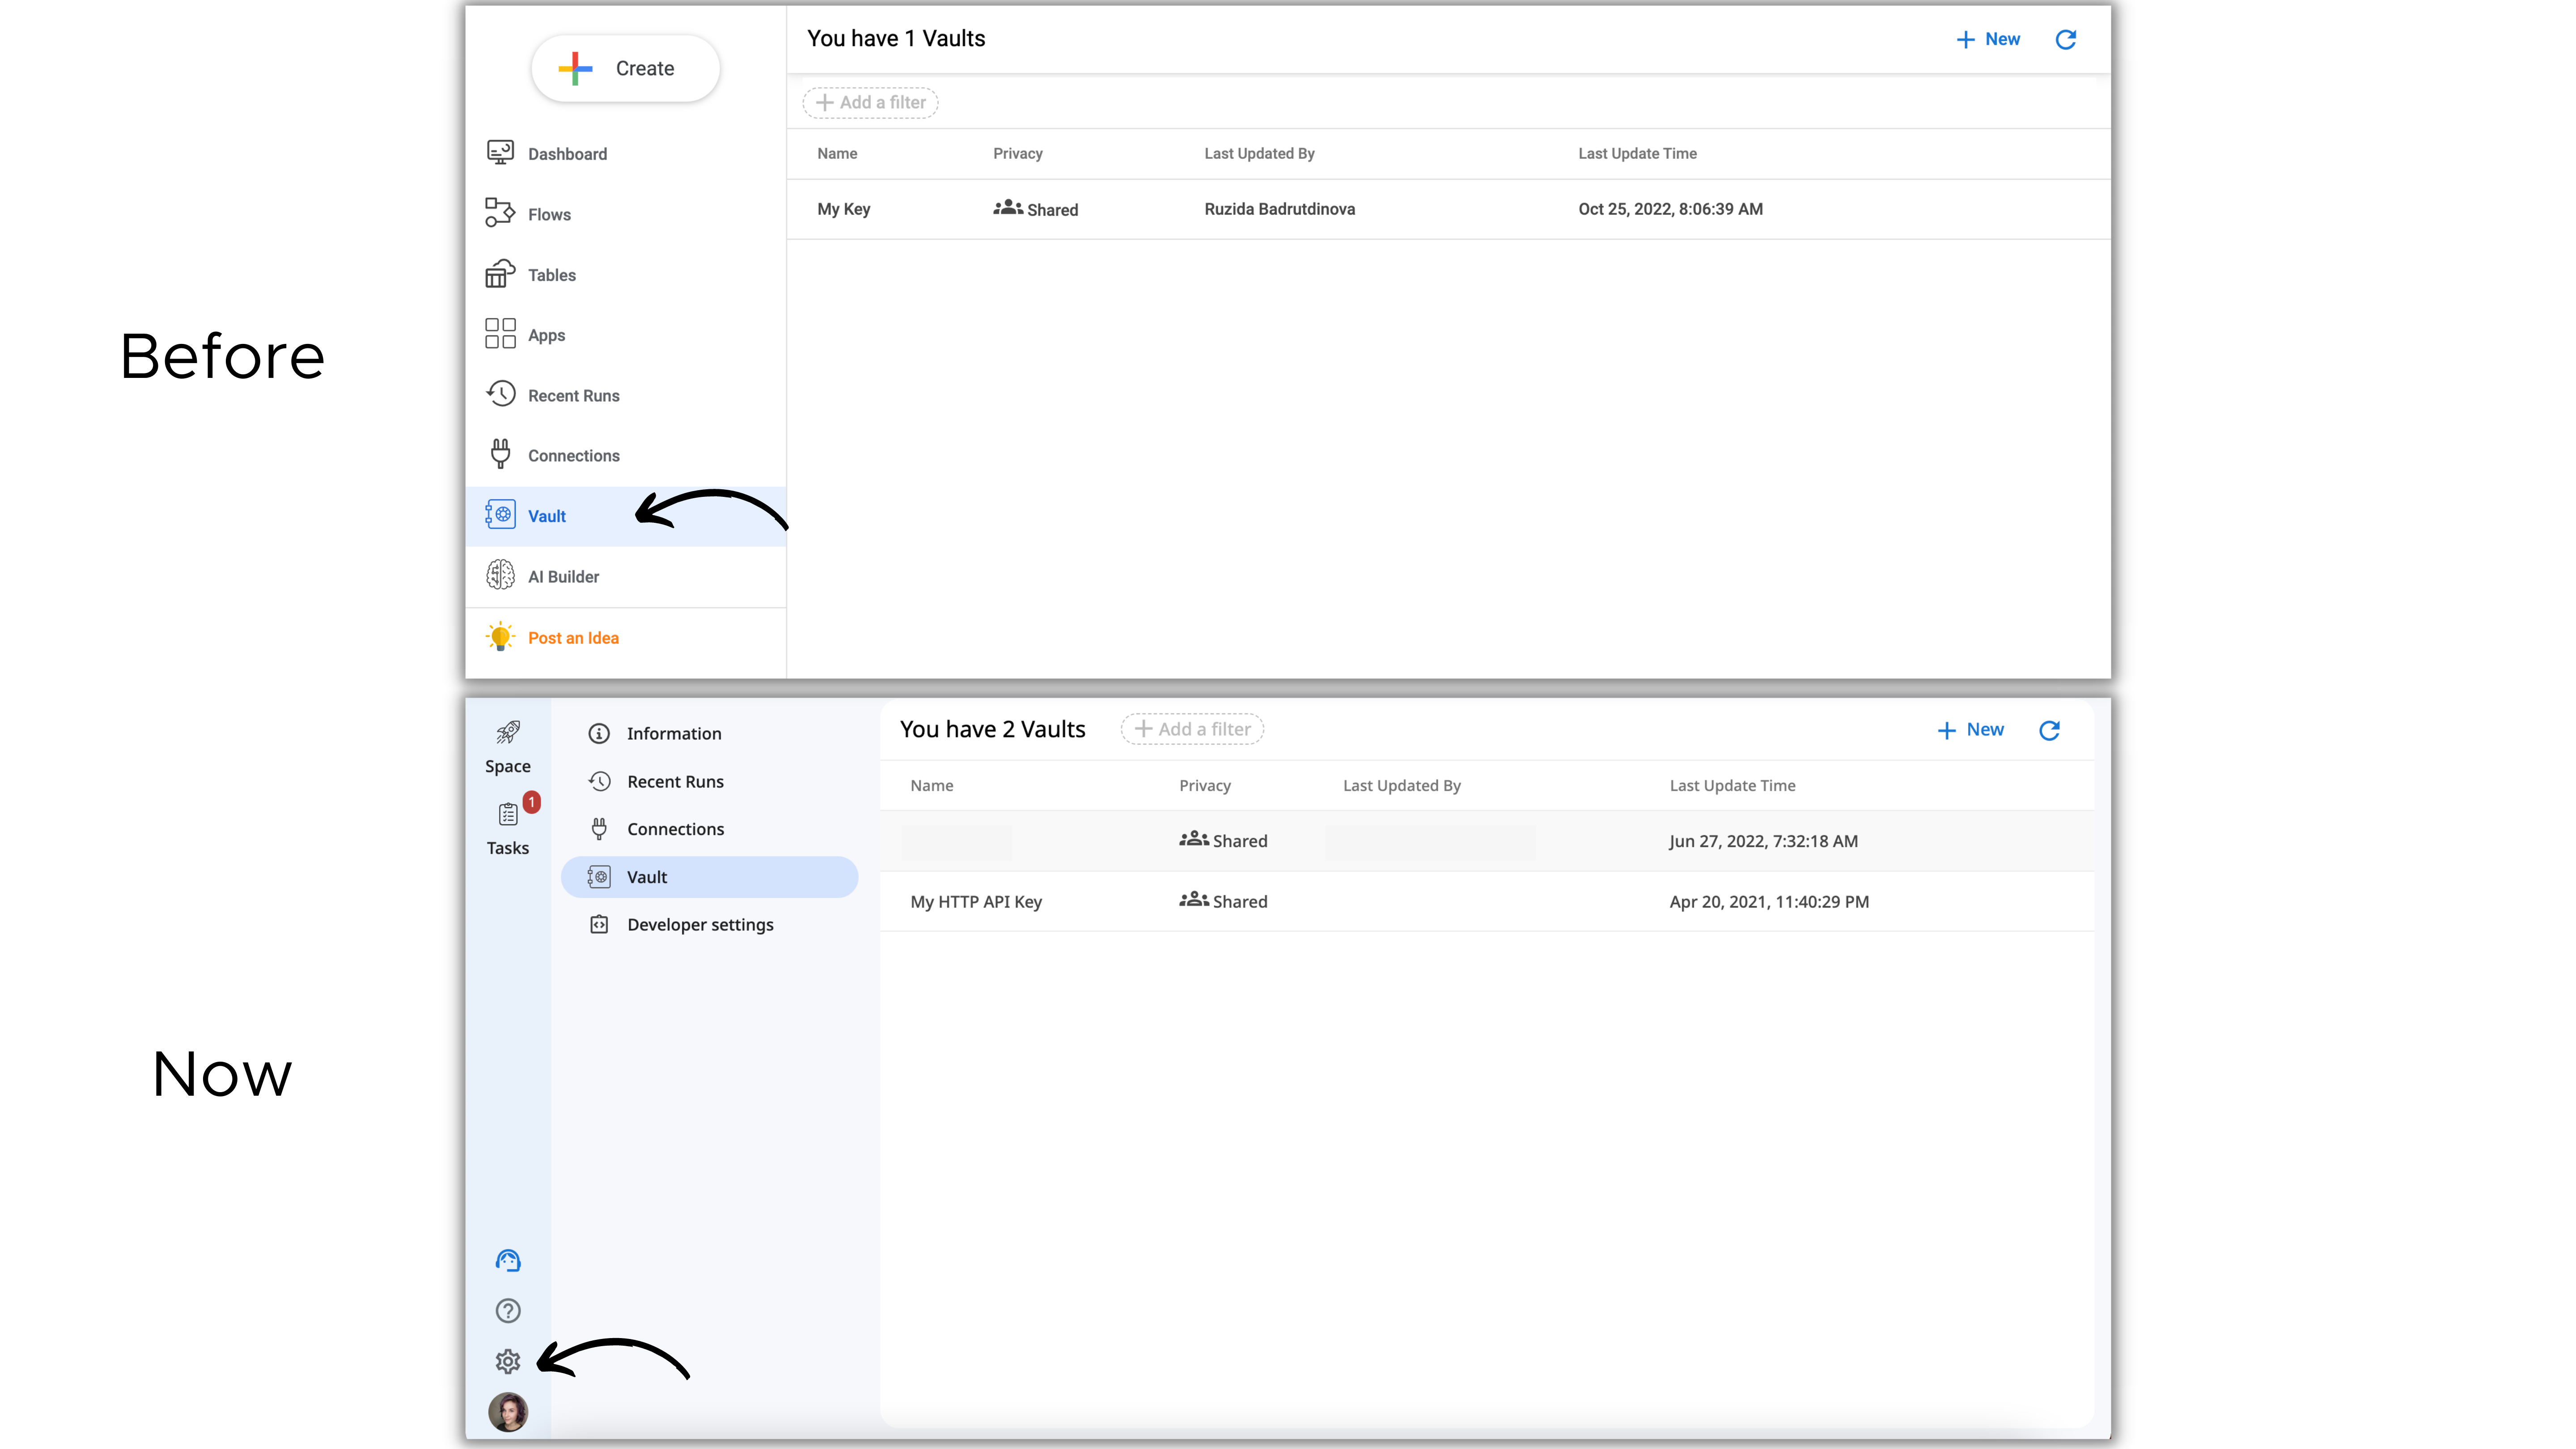The width and height of the screenshot is (2576, 1449).
Task: Click the colorful Create button
Action: tap(625, 68)
